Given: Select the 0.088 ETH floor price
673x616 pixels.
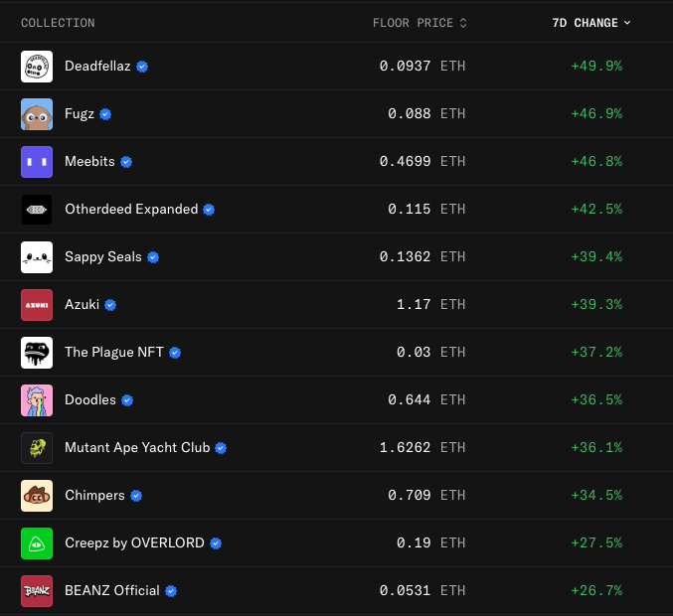Looking at the screenshot, I should 426,113.
